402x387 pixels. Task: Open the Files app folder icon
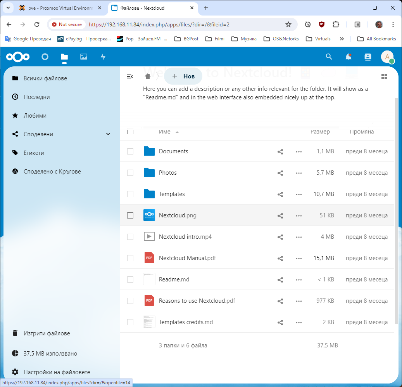tap(64, 57)
